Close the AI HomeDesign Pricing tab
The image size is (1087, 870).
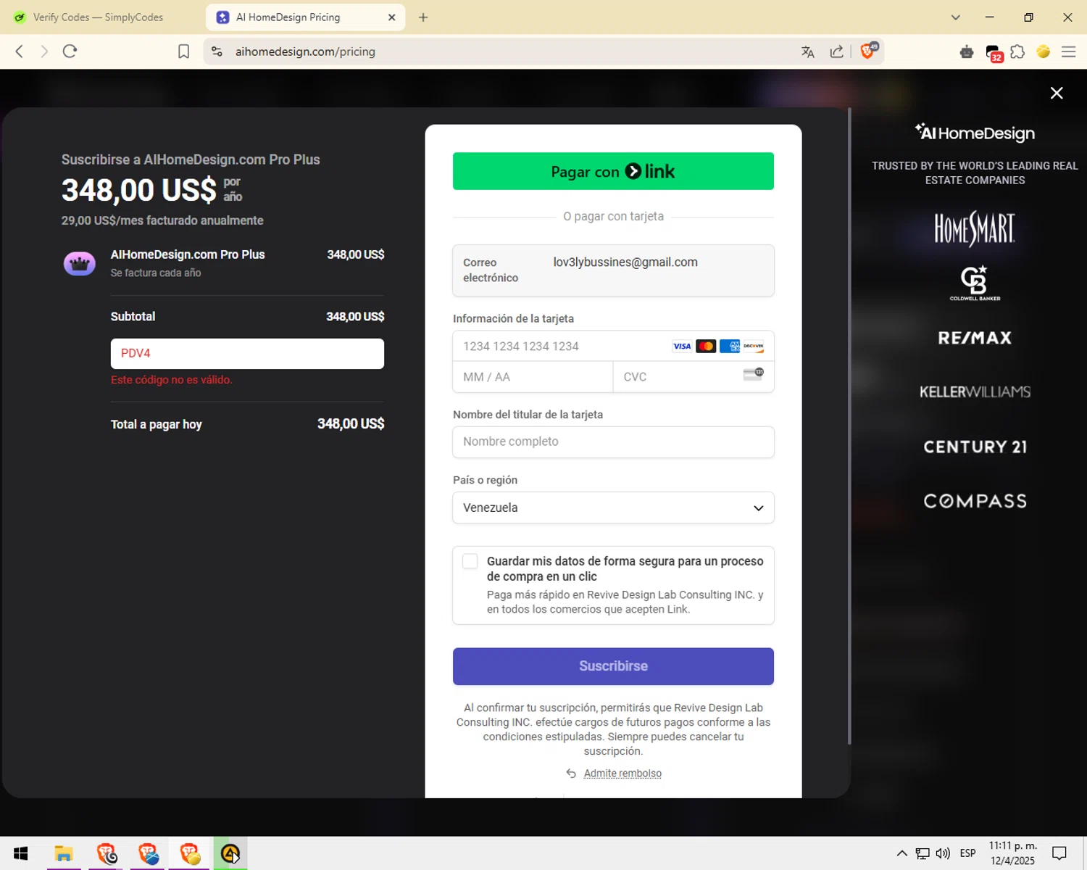[391, 17]
